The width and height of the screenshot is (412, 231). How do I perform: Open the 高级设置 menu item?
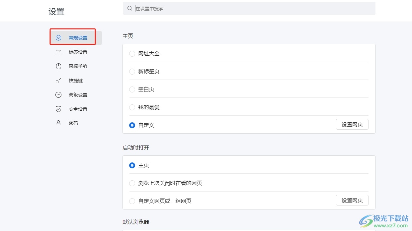pyautogui.click(x=78, y=95)
